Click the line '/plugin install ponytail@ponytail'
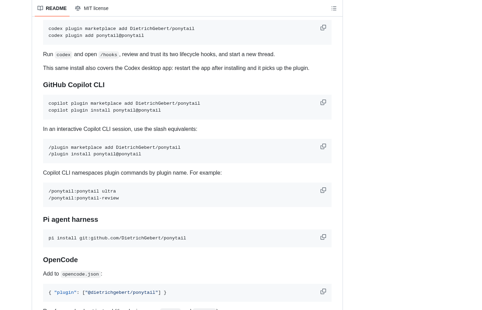482x310 pixels. (95, 154)
